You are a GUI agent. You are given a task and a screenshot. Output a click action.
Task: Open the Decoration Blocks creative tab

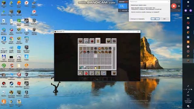click(x=86, y=41)
